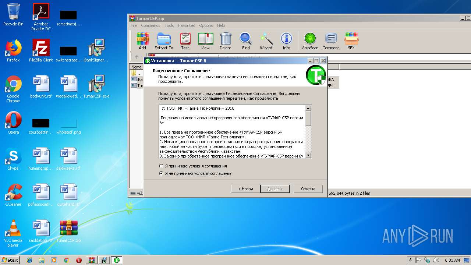The height and width of the screenshot is (265, 471).
Task: Click inside the license agreement text box
Action: tap(232, 132)
